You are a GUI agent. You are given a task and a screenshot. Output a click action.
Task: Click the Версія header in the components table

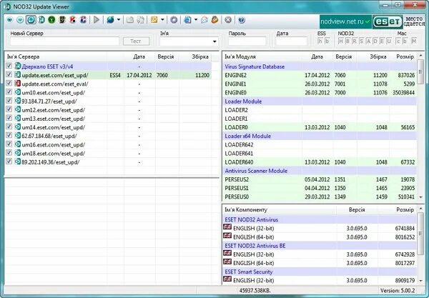(357, 209)
